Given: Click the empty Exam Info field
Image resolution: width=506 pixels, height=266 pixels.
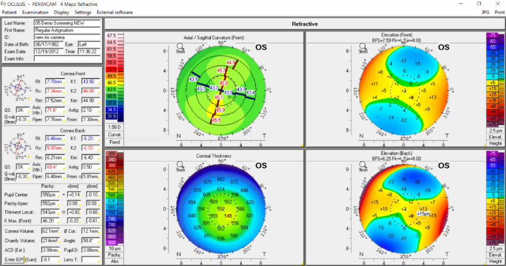Looking at the screenshot, I should pos(68,59).
